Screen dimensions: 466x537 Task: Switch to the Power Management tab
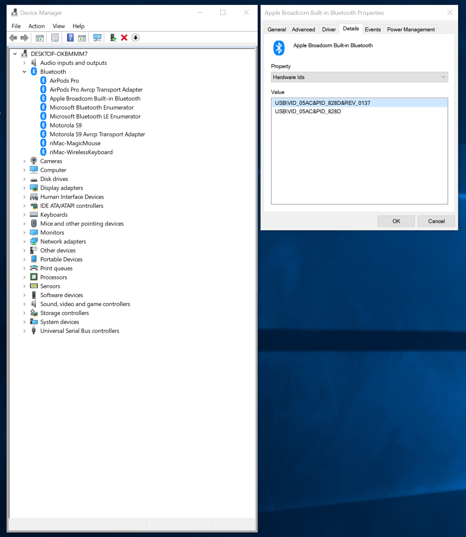click(x=411, y=29)
